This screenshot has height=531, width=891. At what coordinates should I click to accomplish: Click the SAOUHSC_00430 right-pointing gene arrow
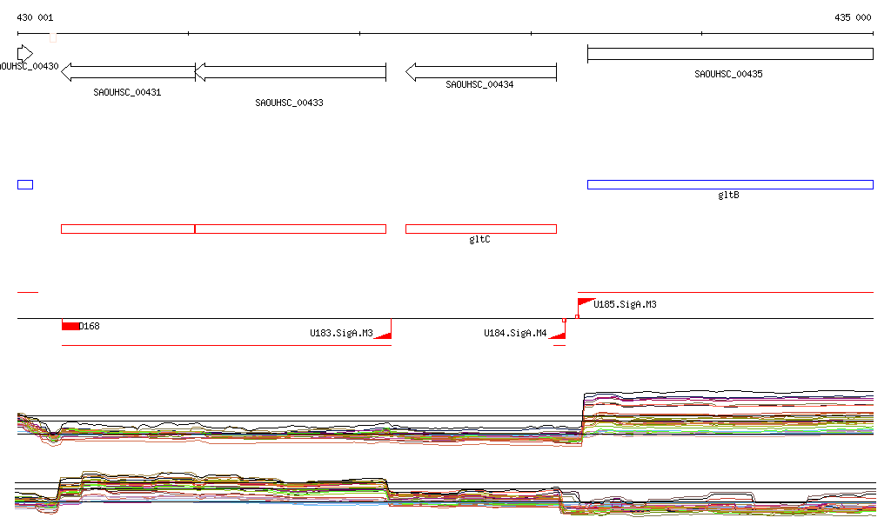pyautogui.click(x=25, y=54)
